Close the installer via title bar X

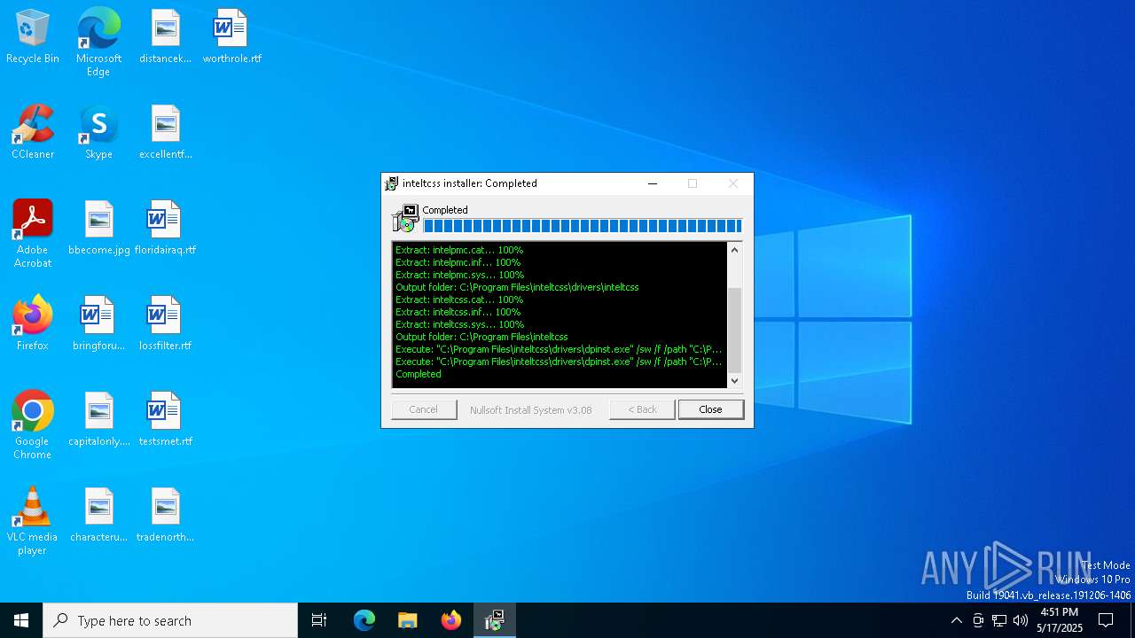(x=732, y=183)
